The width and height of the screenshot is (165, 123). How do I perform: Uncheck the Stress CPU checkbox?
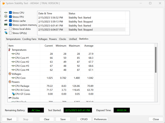[x=10, y=13]
